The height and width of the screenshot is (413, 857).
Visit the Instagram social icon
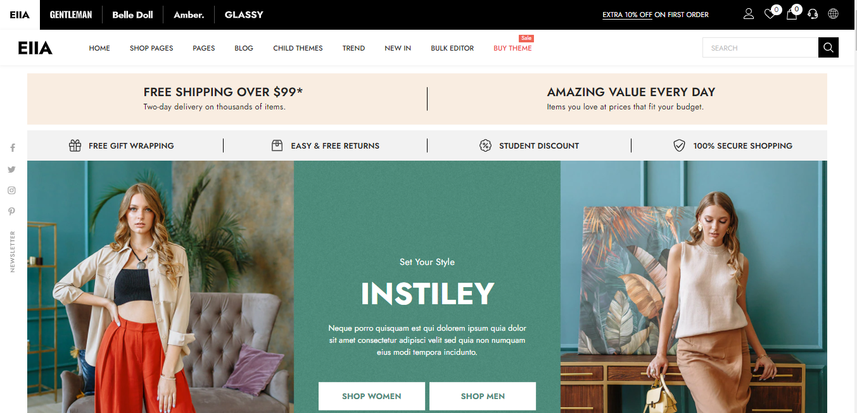pos(12,190)
